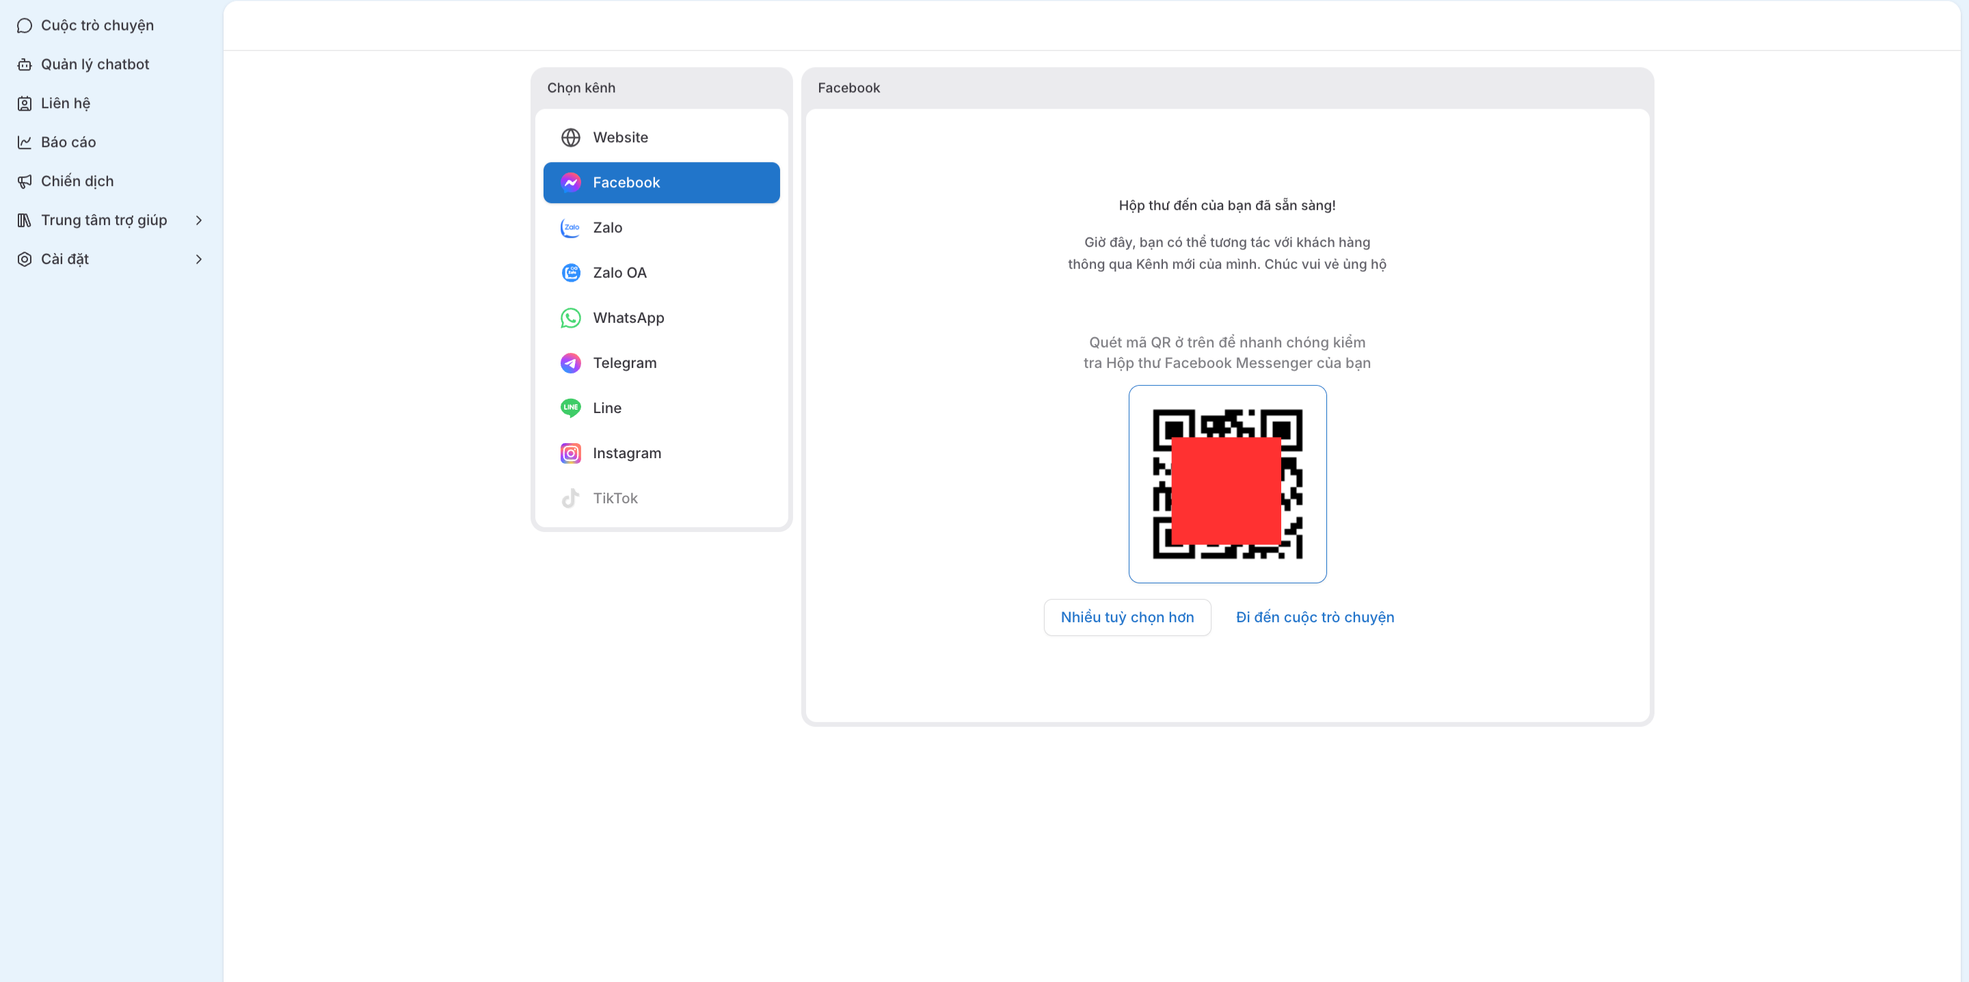Click the Báo cáo chart icon

25,143
